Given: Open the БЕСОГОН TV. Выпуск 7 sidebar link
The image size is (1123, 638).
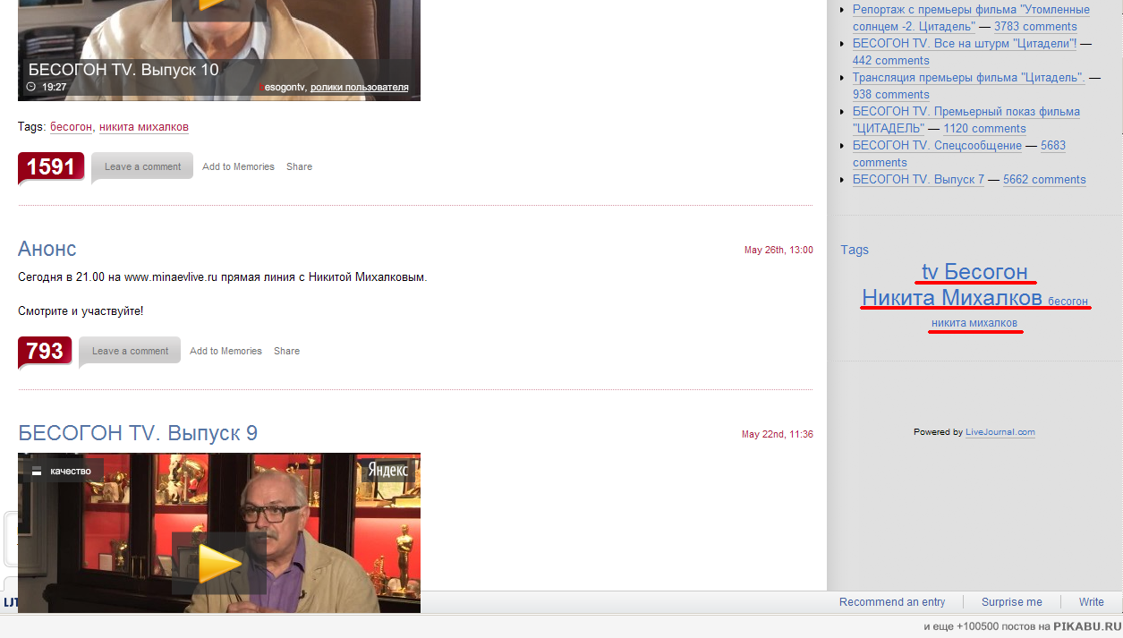Looking at the screenshot, I should (x=918, y=180).
